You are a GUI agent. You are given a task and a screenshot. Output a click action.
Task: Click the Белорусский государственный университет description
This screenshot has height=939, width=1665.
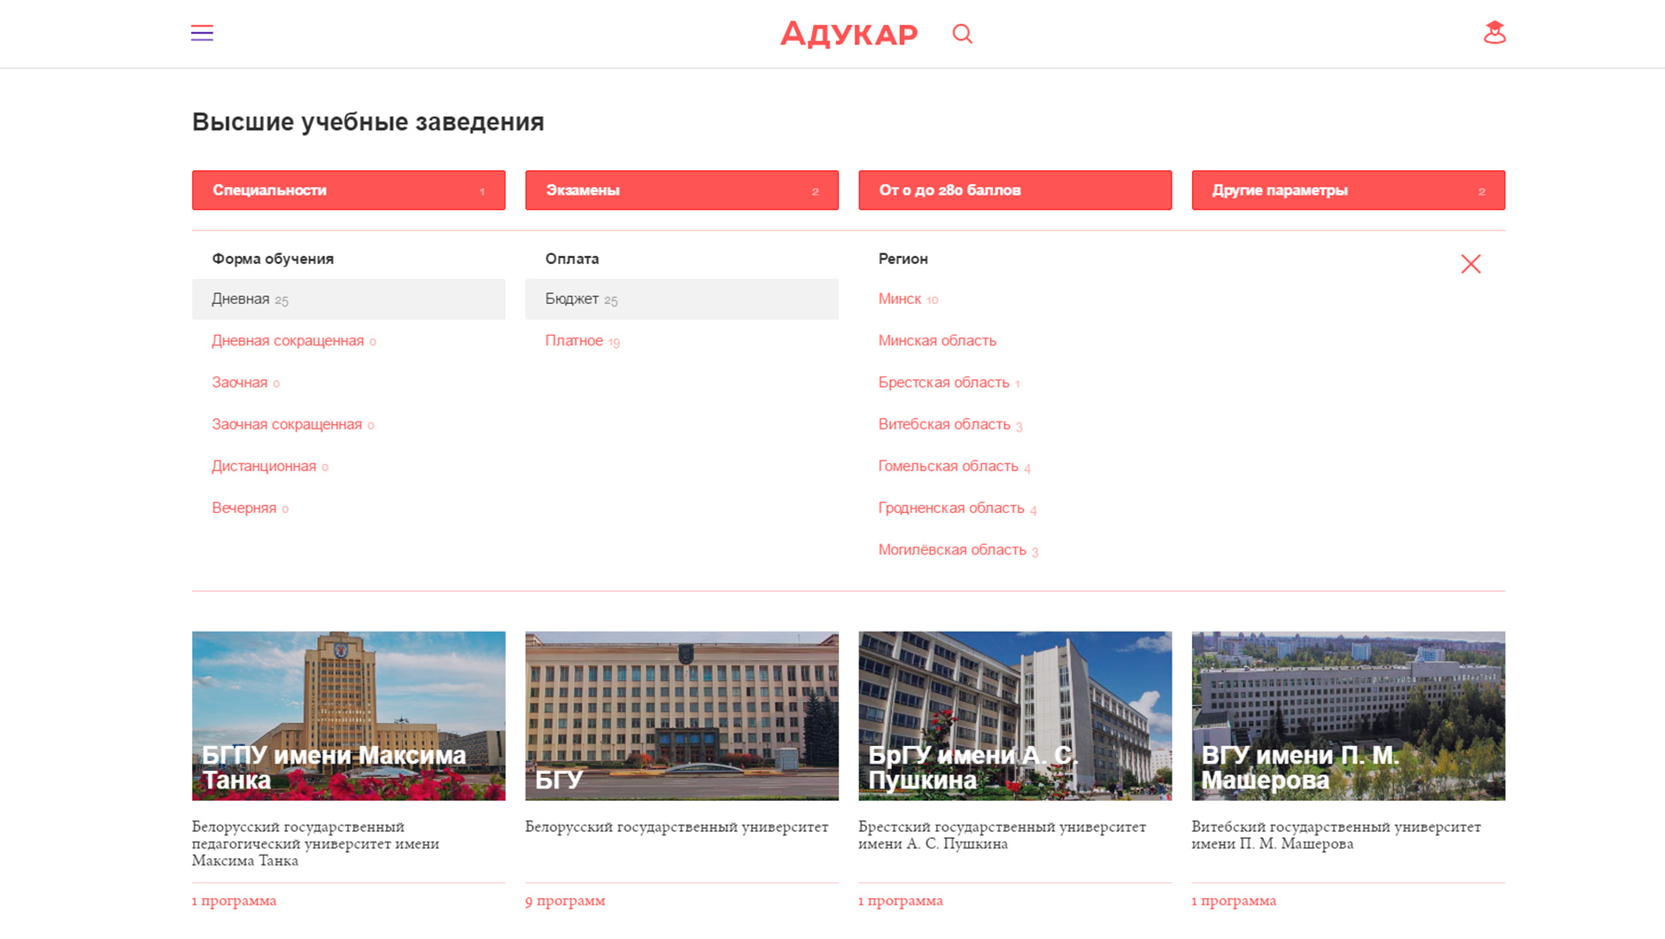coord(677,827)
